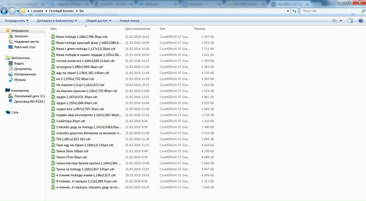Screen dimensions: 366x201
Task: Select Загрузки in the Favorites sidebar
Action: click(x=21, y=36)
